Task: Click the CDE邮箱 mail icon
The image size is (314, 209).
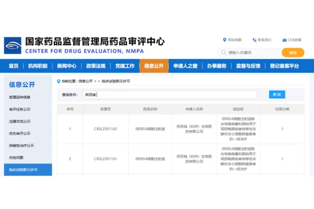Action: pos(284,40)
